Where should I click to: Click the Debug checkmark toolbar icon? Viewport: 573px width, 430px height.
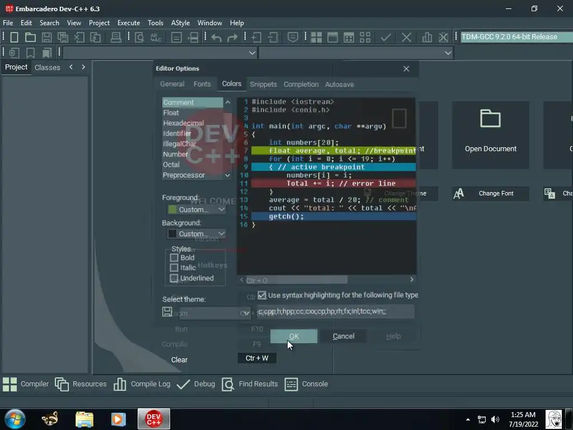386,38
